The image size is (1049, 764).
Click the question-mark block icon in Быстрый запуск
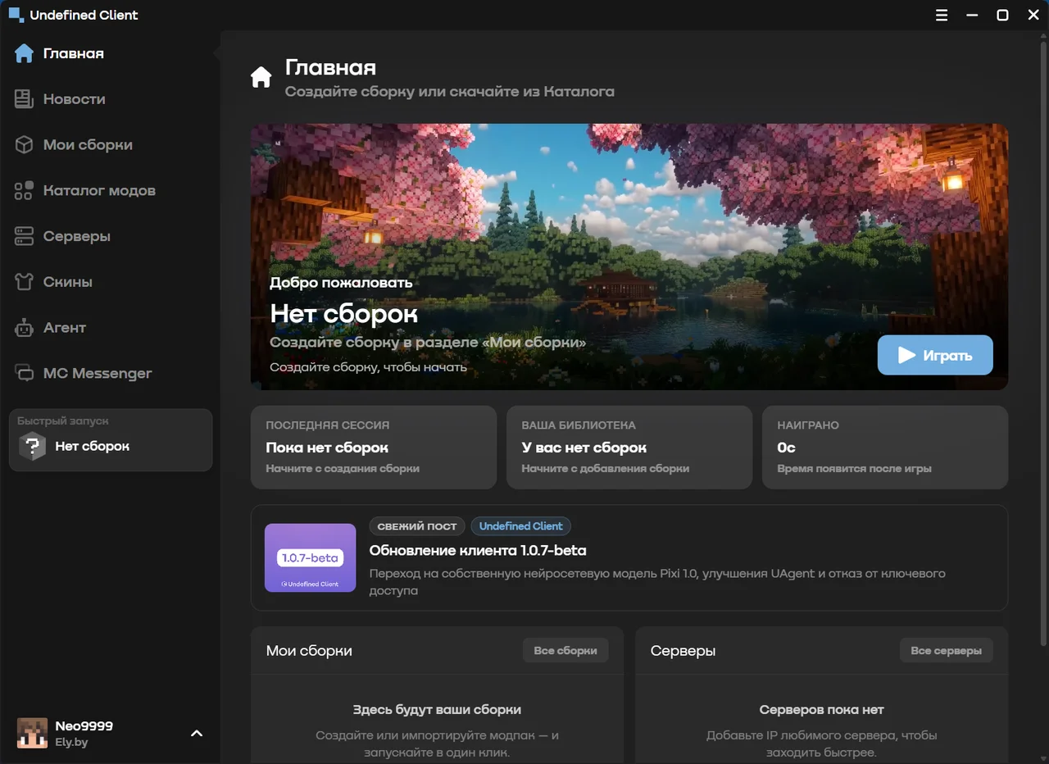(33, 447)
